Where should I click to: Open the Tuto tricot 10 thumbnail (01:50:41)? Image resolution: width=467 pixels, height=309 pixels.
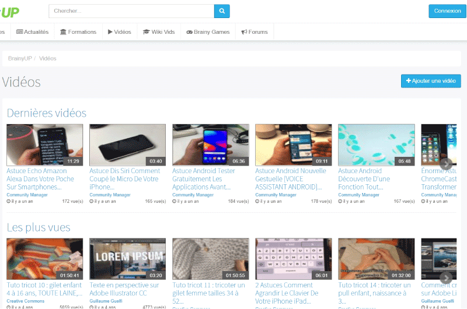45,259
